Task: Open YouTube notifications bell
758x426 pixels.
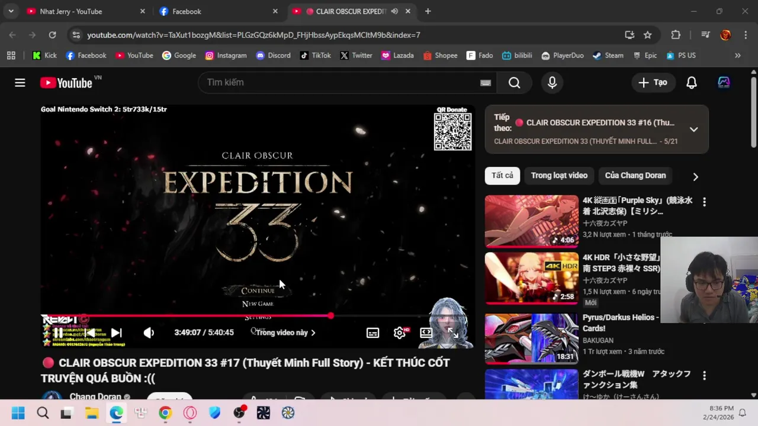Action: pos(691,83)
